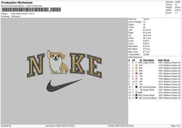Screen dimensions: 182x128
Task: Click the Down value '34.1 mm'
Action: 147,38
